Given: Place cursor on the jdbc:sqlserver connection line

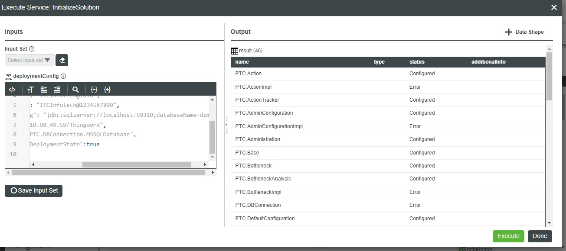Looking at the screenshot, I should 119,115.
